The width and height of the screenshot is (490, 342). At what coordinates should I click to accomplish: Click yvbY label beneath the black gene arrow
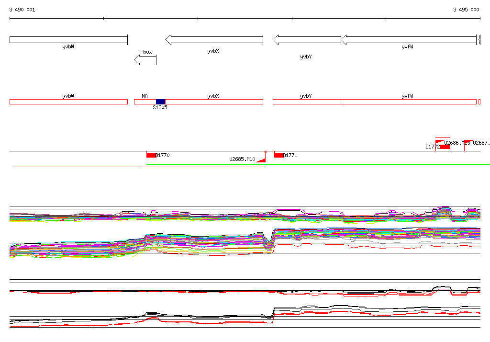point(306,57)
